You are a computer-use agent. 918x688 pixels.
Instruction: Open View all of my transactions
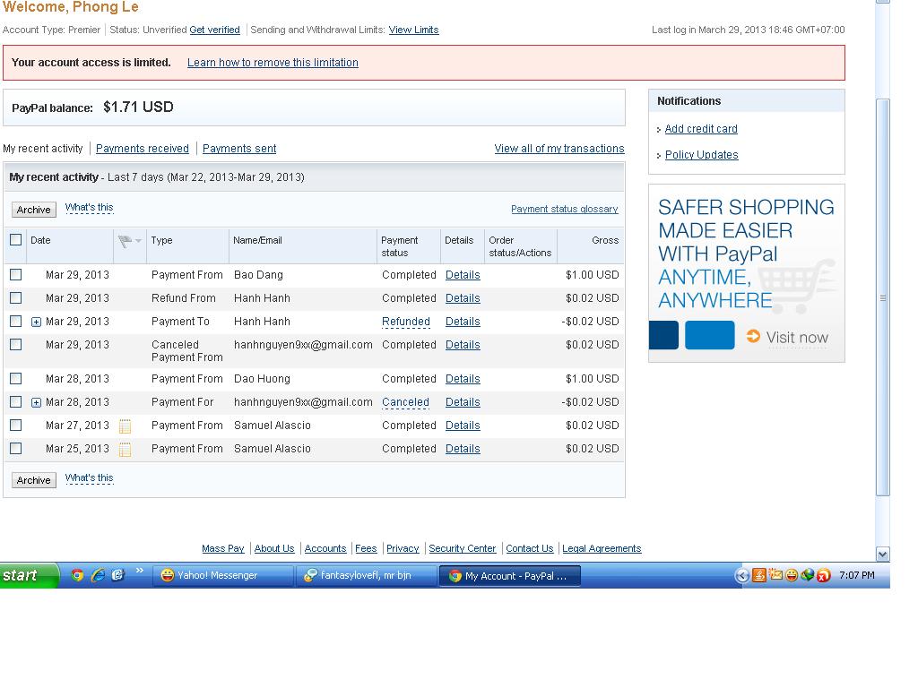pos(559,149)
